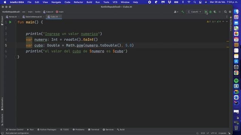Screen dimensions: 241x135
Task: Collapse the closing brace fold marker
Action: click(15, 57)
